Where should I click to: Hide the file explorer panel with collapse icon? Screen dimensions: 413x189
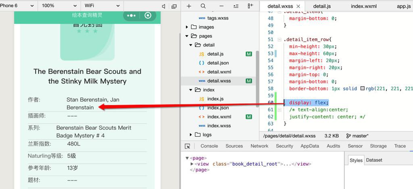click(250, 6)
